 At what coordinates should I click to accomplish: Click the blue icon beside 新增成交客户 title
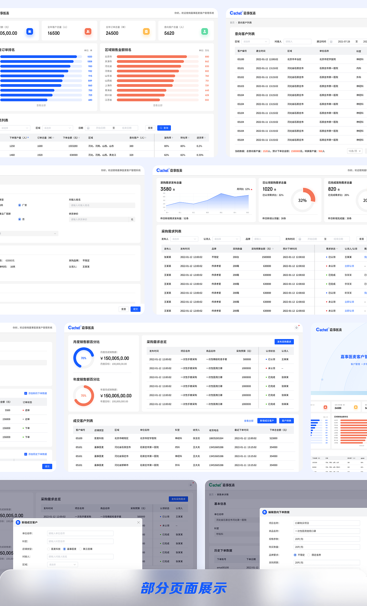click(x=18, y=522)
